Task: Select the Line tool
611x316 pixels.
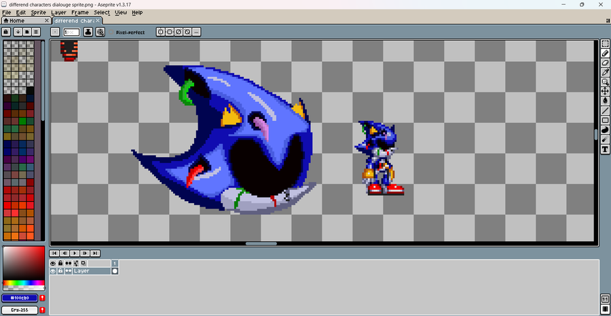Action: 605,110
